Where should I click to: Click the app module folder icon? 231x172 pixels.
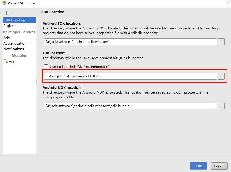click(6, 61)
